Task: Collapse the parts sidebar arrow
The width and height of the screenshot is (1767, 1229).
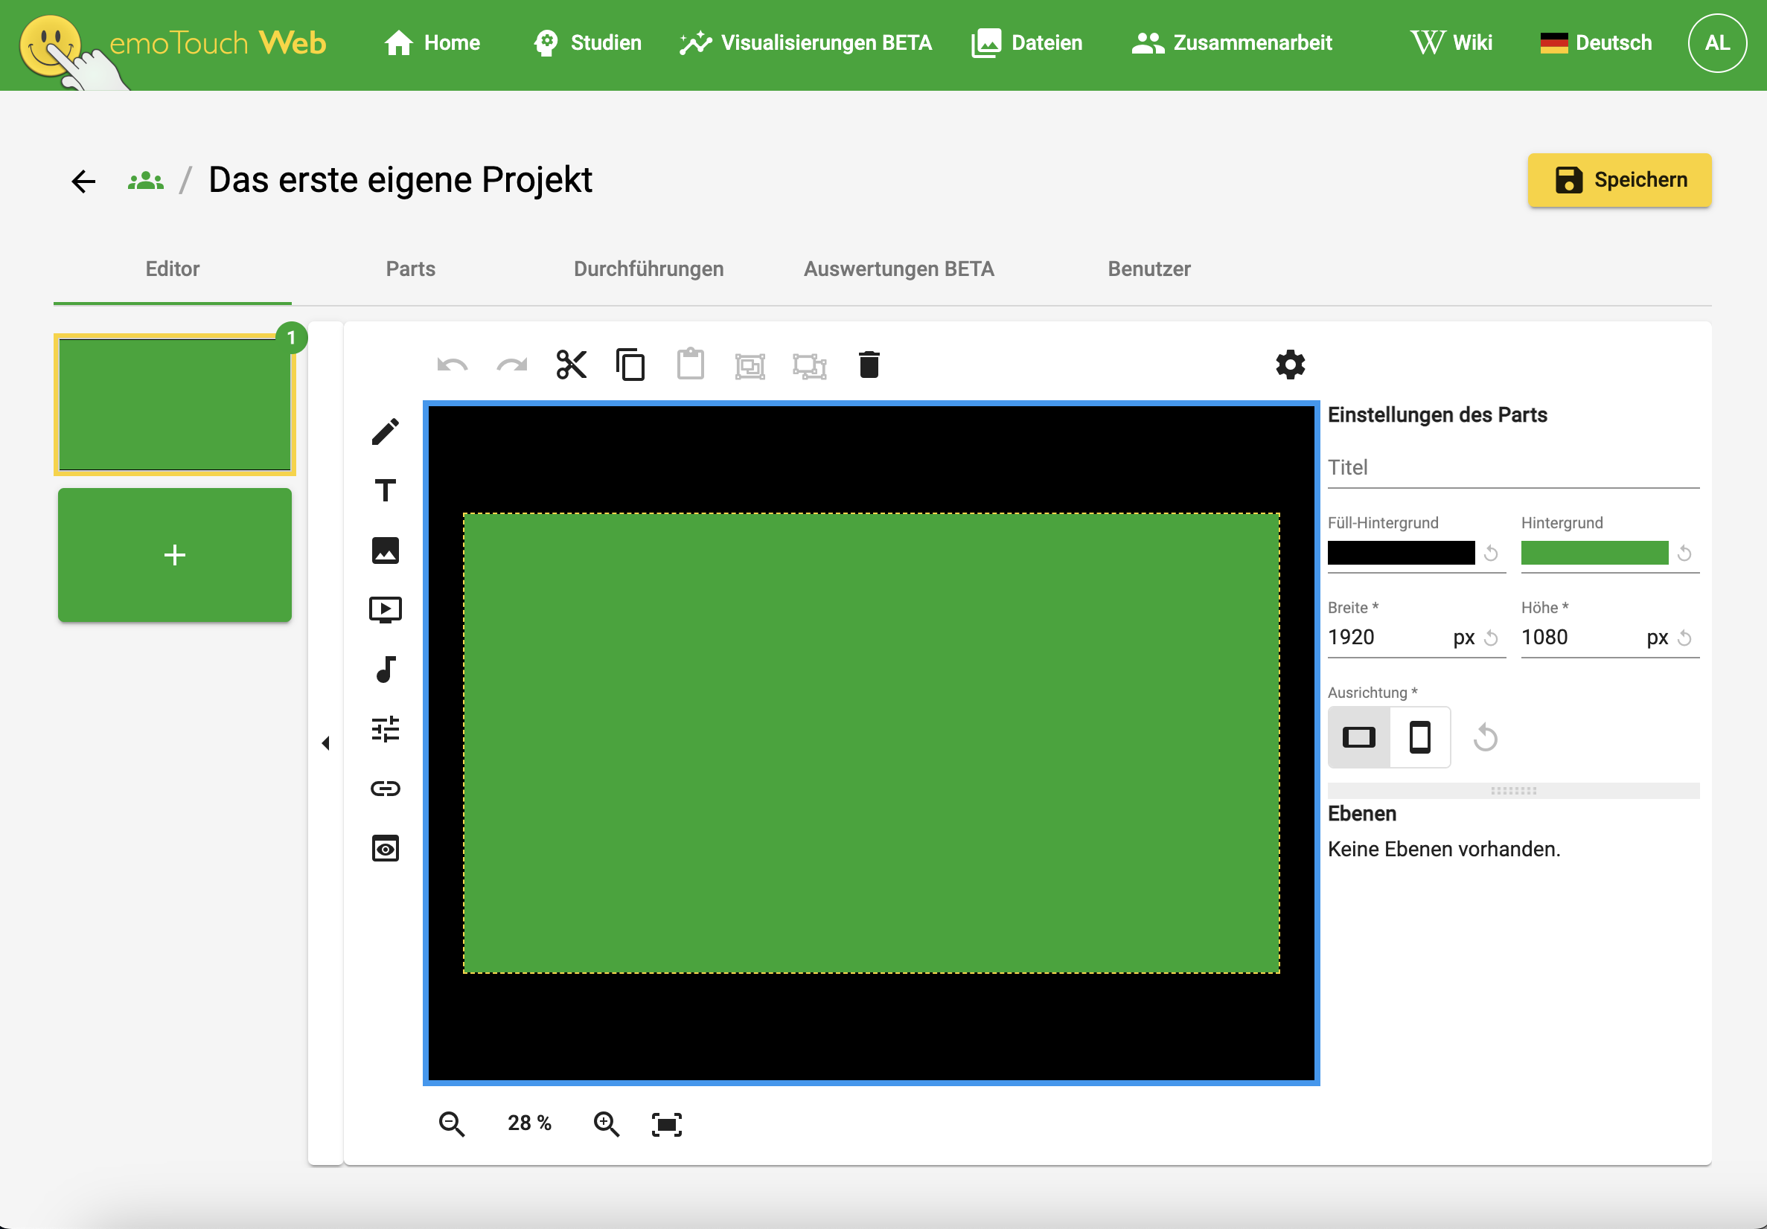Action: (x=325, y=743)
